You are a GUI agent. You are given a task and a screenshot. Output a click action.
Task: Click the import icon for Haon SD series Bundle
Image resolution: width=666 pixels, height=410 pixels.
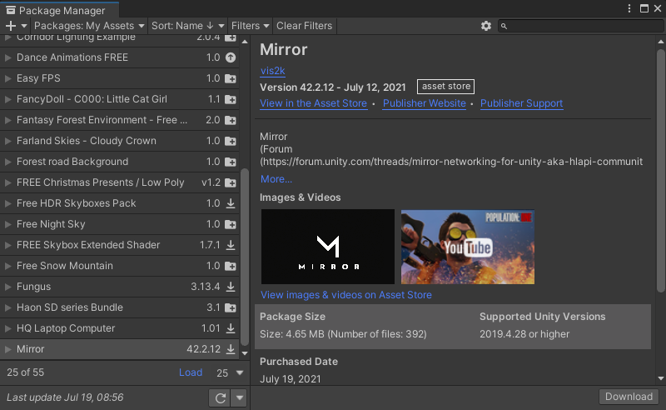(x=231, y=307)
